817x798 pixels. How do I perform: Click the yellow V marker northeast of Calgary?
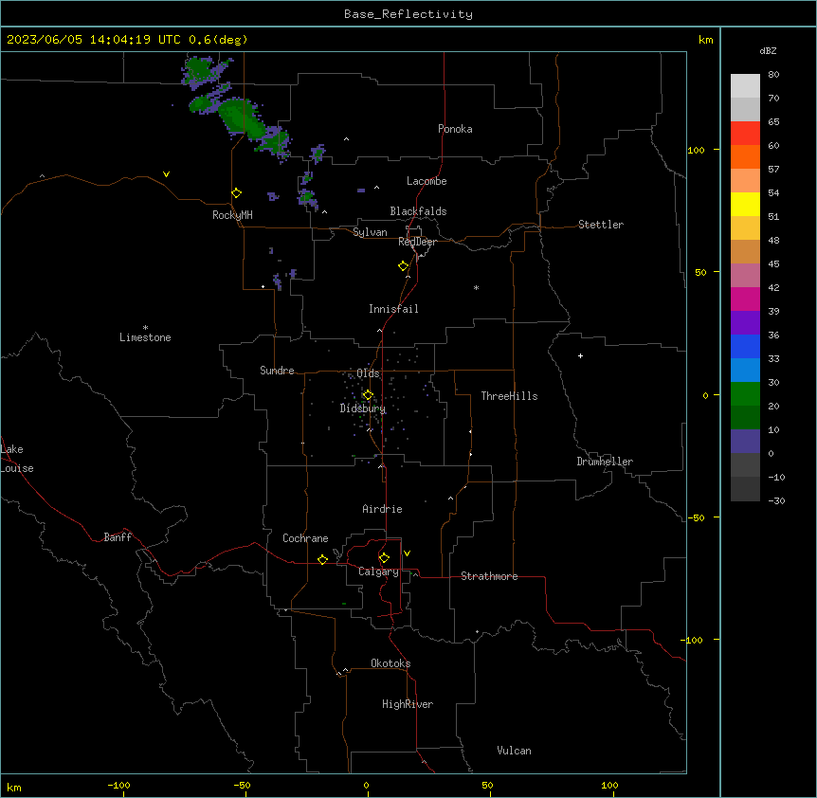coord(407,553)
